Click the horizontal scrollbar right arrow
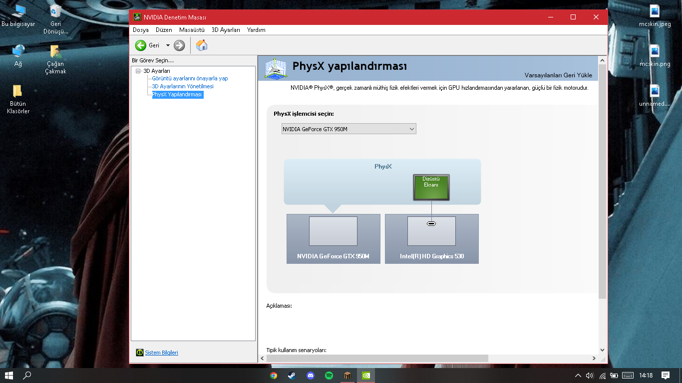682x383 pixels. (594, 359)
